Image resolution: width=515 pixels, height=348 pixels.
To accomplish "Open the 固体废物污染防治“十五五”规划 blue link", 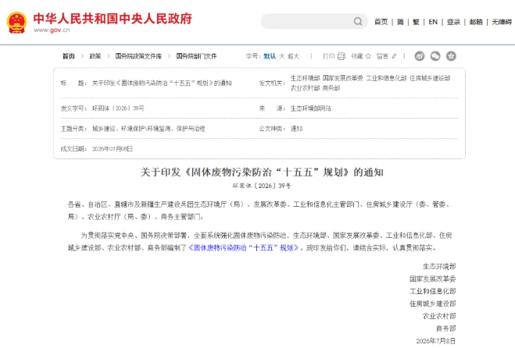I will [243, 247].
